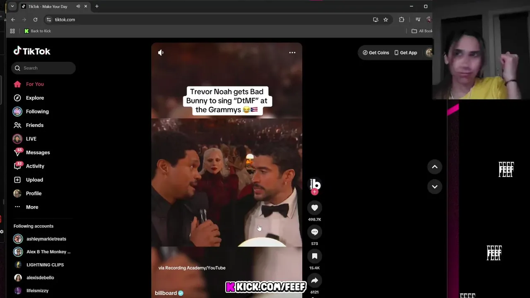This screenshot has height=298, width=530.
Task: Open the All Bookmarks folder
Action: [x=422, y=31]
